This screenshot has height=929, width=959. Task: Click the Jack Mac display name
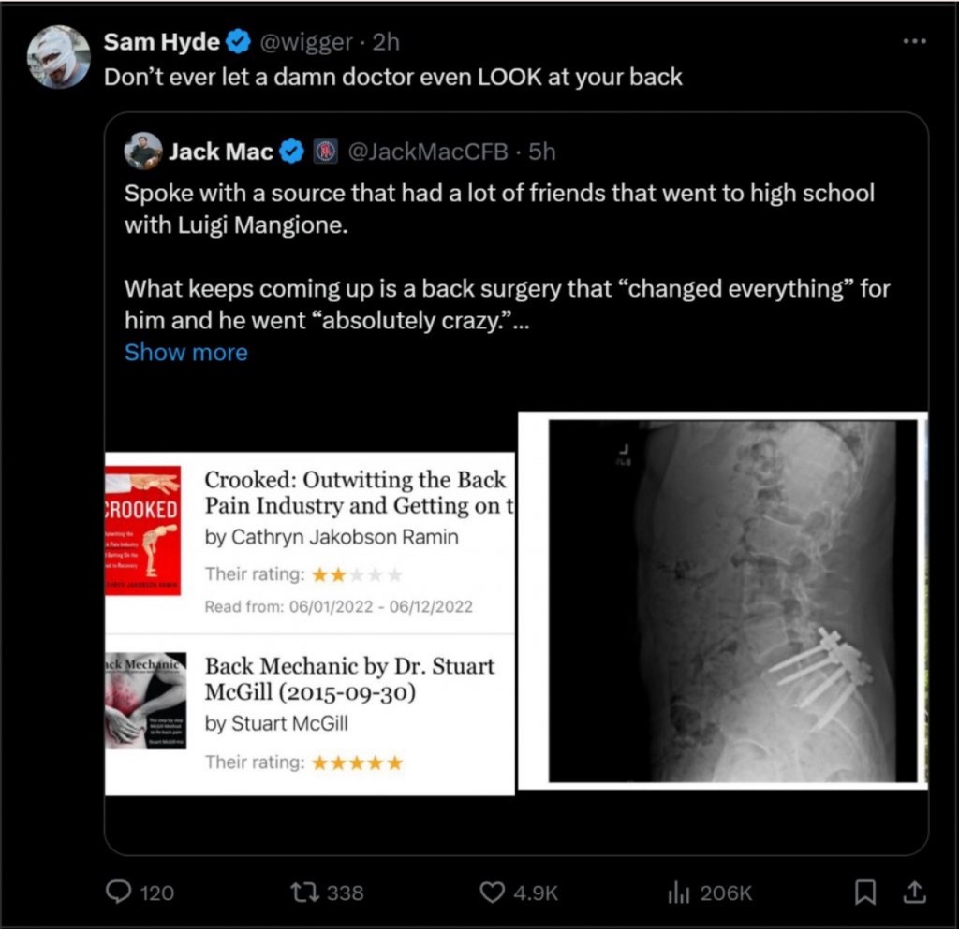pyautogui.click(x=221, y=152)
